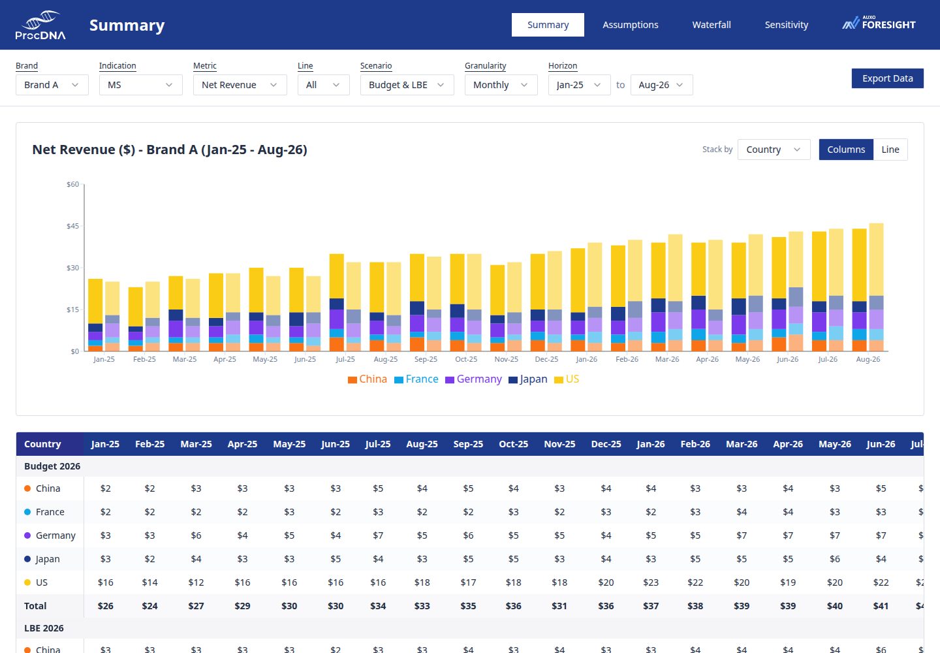Image resolution: width=940 pixels, height=653 pixels.
Task: Click the Dec-25 table column header
Action: point(606,444)
